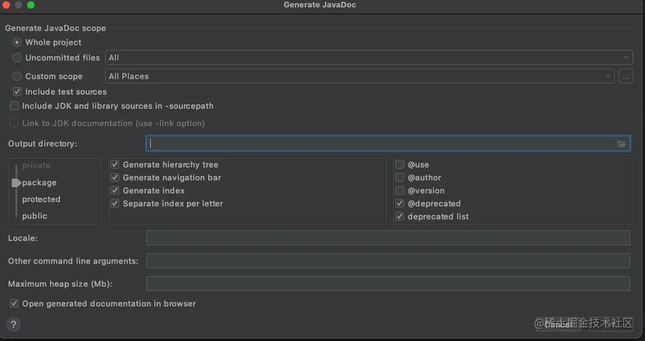Screen dimensions: 645x341
Task: Uncheck Open generated documentation in browser
Action: 14,303
